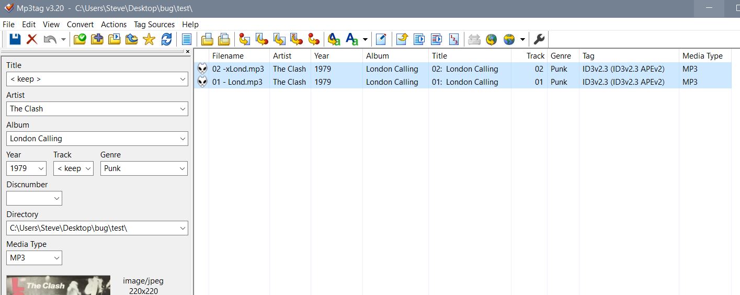
Task: Expand the Discnumber dropdown
Action: [56, 198]
